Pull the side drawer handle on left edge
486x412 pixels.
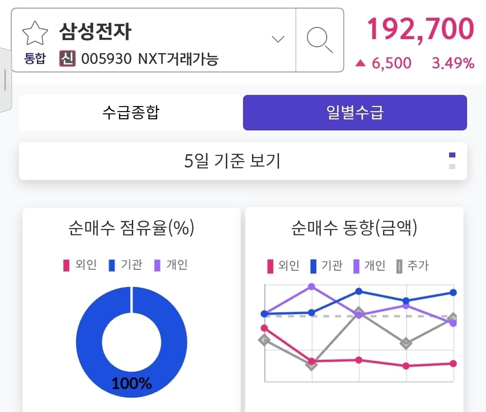tap(5, 80)
